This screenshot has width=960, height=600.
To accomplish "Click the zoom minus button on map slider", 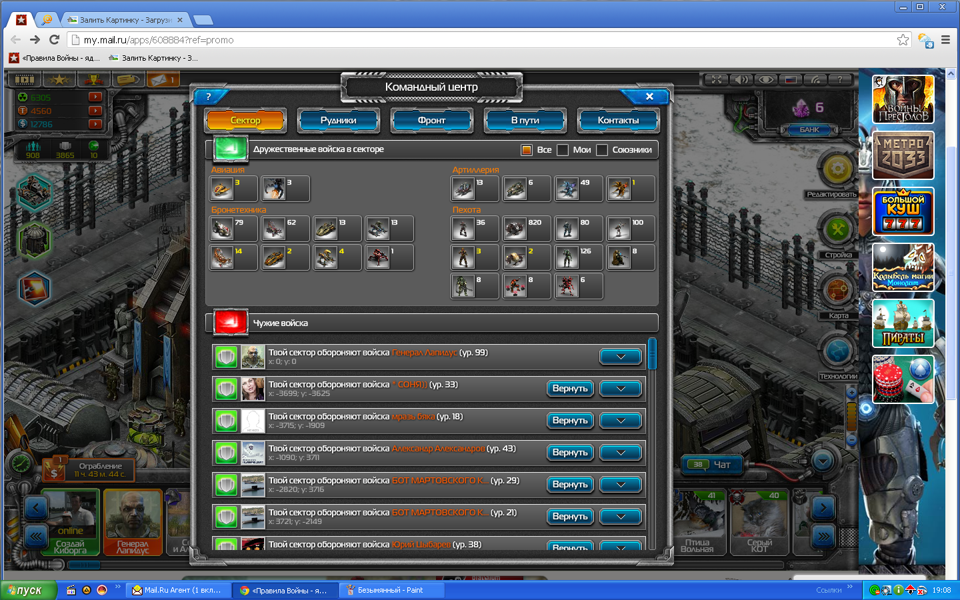I will [x=851, y=440].
